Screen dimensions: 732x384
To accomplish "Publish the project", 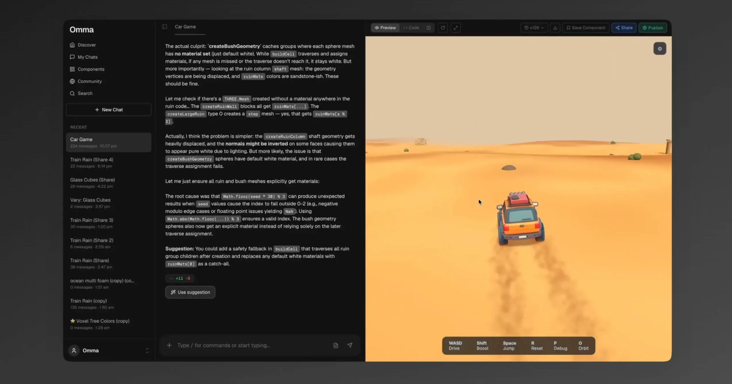I will 653,28.
